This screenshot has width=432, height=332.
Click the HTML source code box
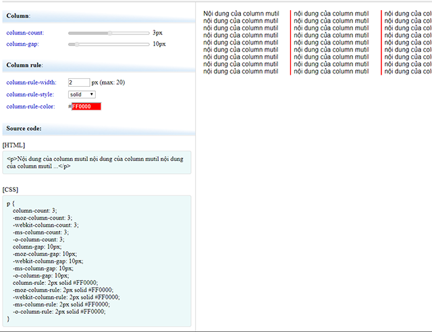97,162
